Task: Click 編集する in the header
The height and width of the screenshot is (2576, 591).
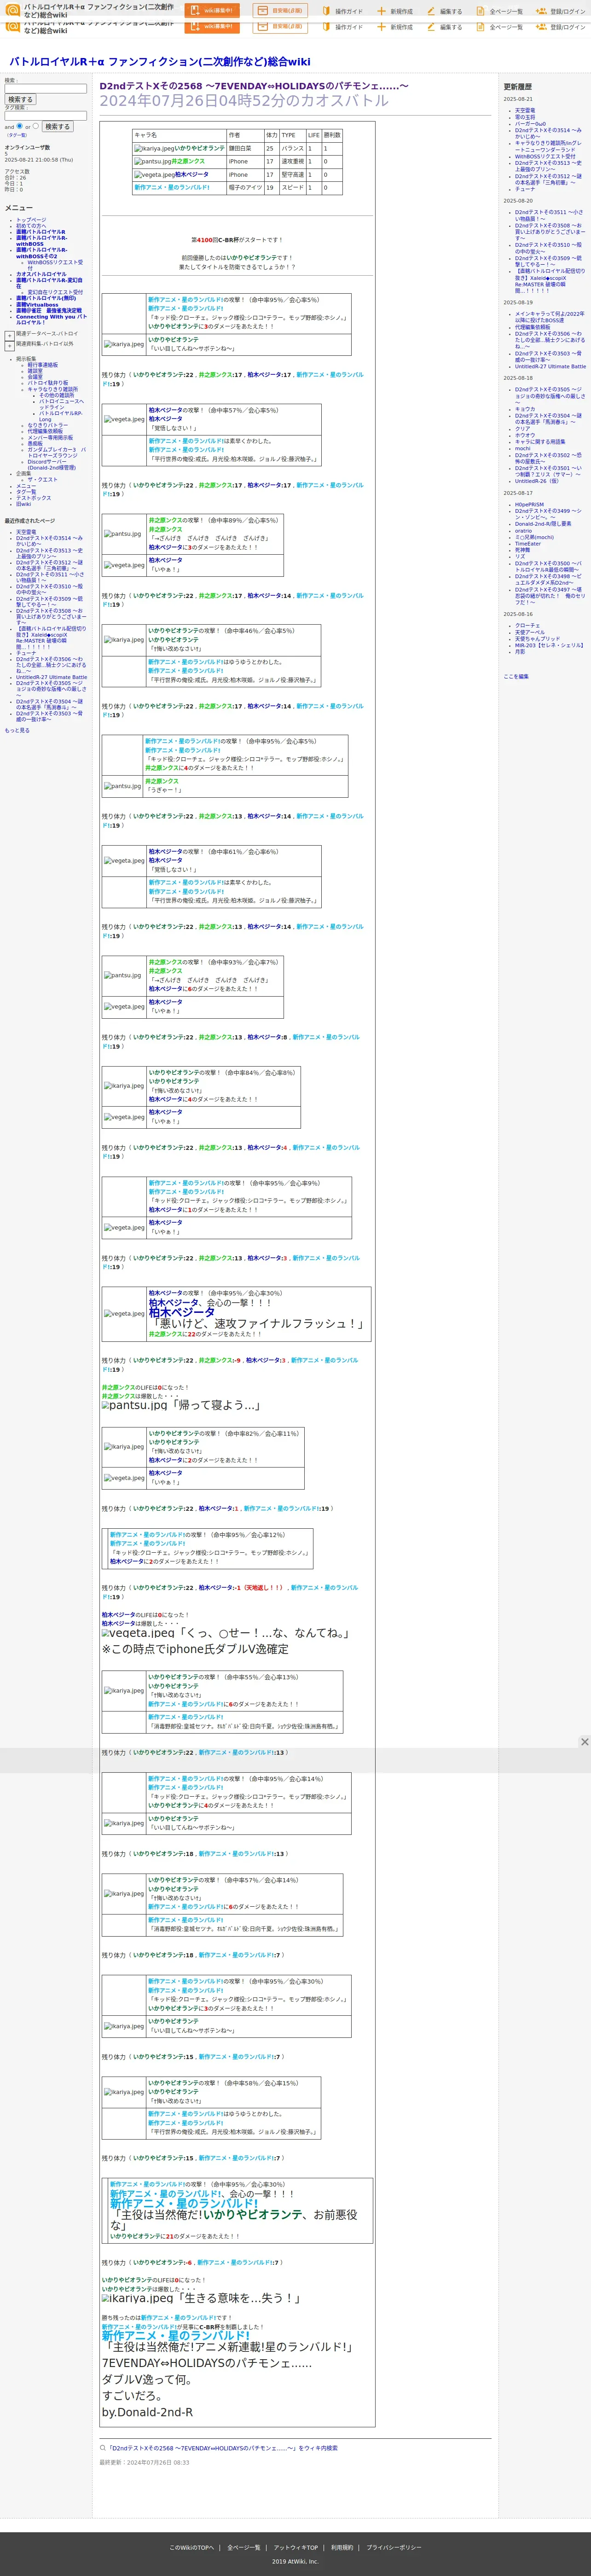Action: pyautogui.click(x=444, y=11)
